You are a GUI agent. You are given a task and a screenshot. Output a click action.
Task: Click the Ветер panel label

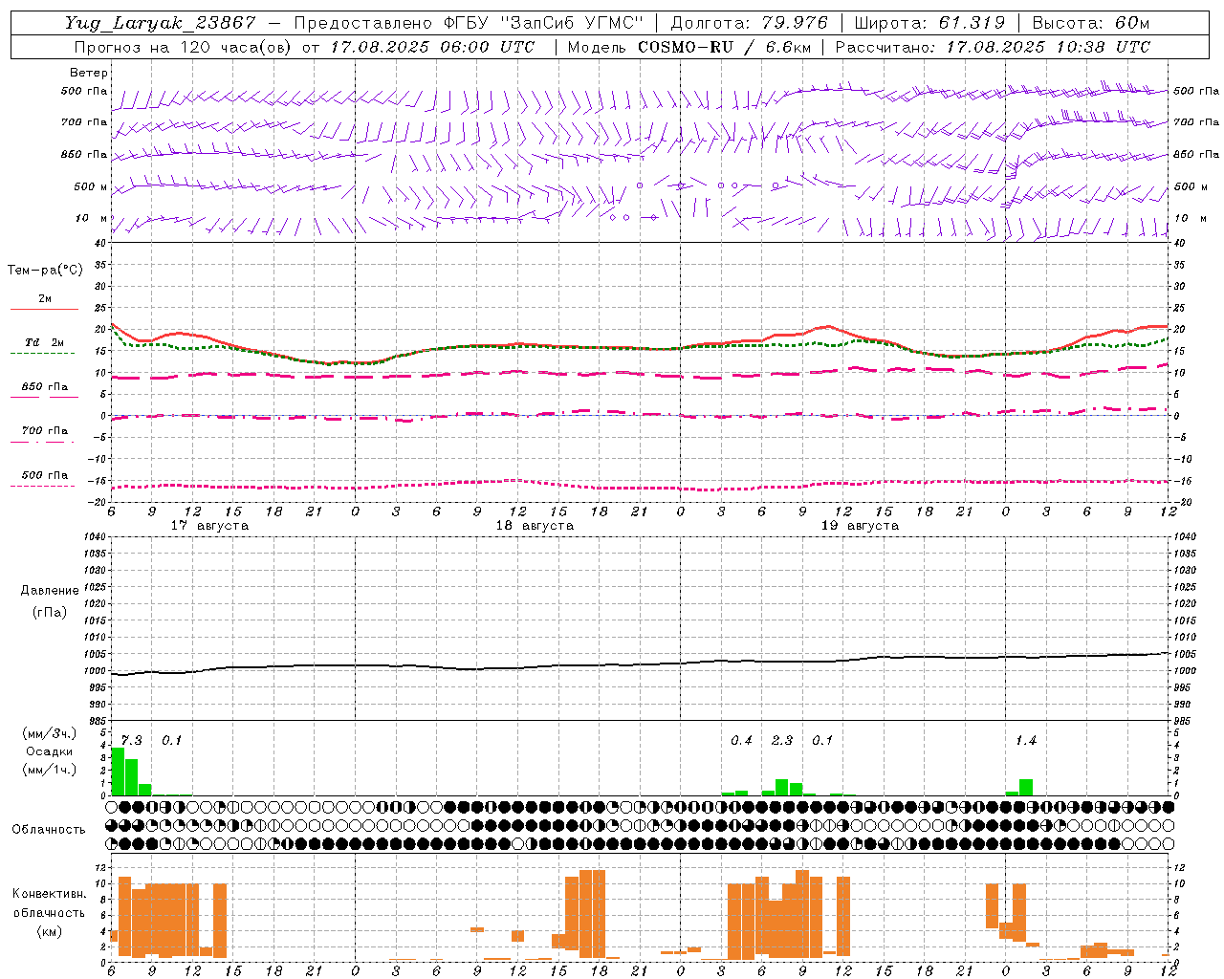[x=89, y=73]
